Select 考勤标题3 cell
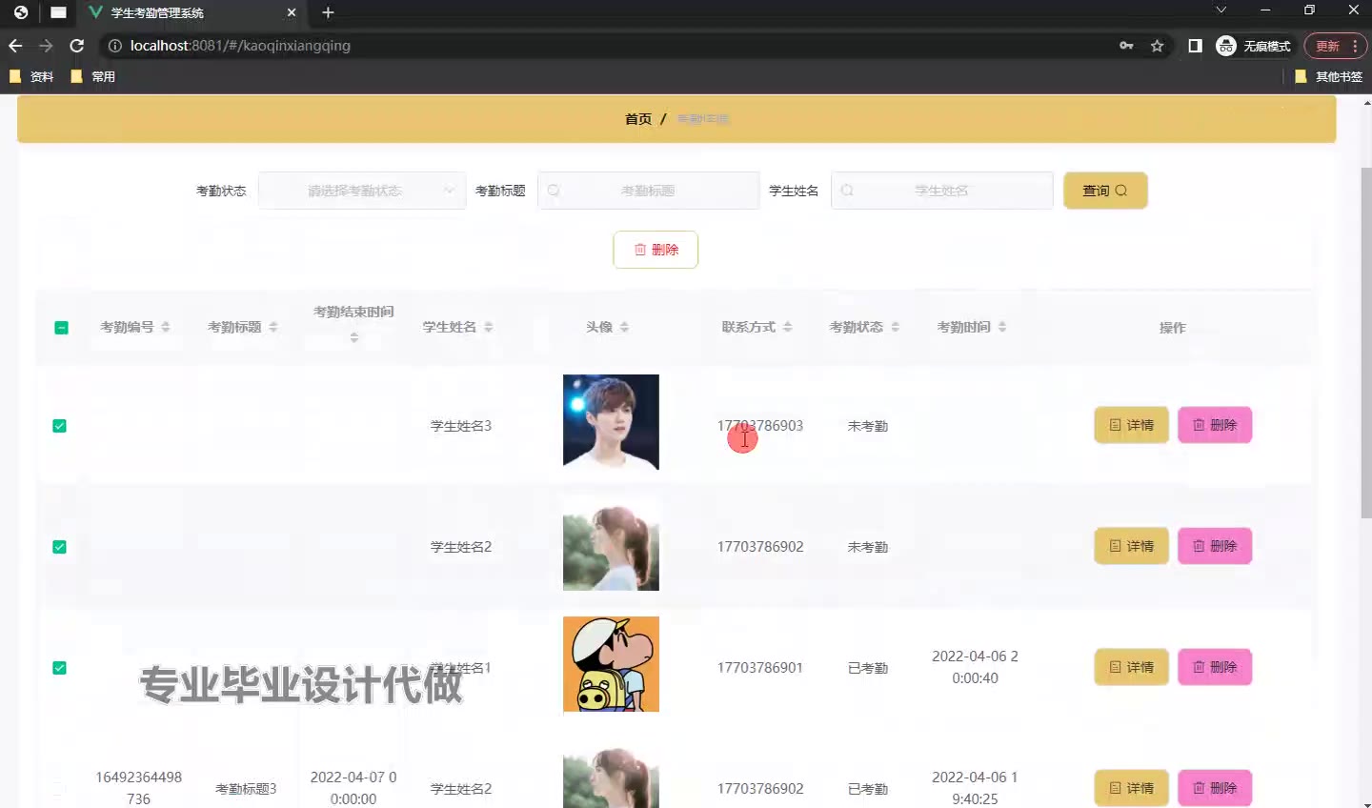The image size is (1372, 808). tap(246, 789)
